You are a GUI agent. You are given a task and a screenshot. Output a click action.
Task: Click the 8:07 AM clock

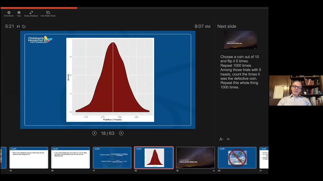point(202,26)
